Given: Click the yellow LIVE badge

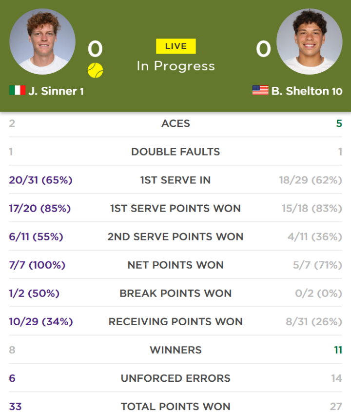Looking at the screenshot, I should (176, 46).
